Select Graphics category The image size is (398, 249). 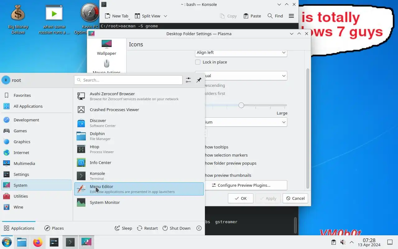(x=36, y=142)
